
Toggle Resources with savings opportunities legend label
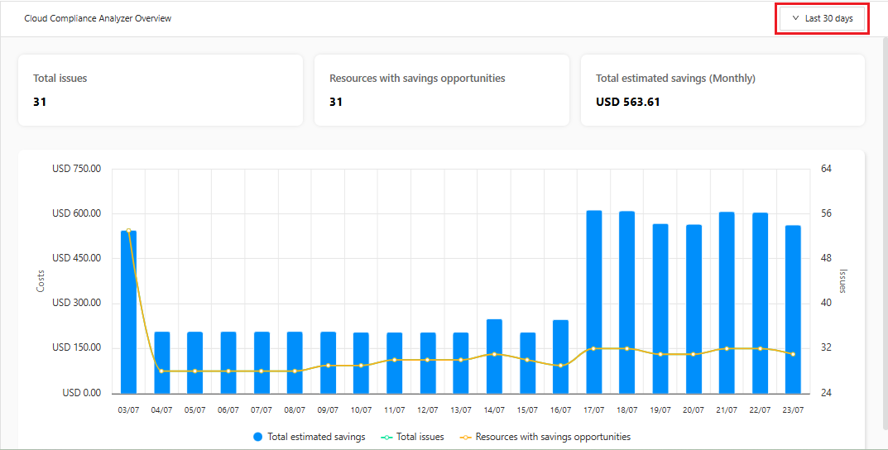tap(553, 437)
